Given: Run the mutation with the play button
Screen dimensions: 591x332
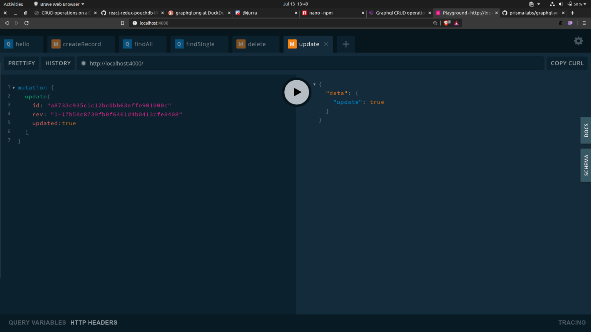Looking at the screenshot, I should click(297, 92).
